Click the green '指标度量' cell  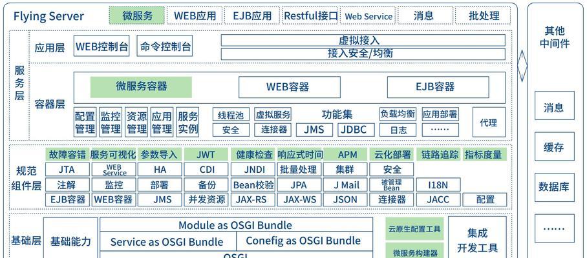pyautogui.click(x=485, y=154)
